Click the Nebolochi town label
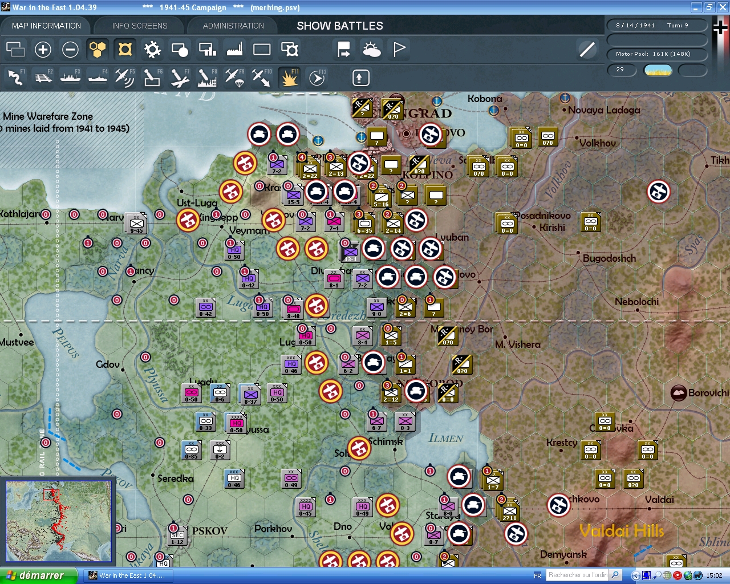The width and height of the screenshot is (730, 584). [x=636, y=302]
